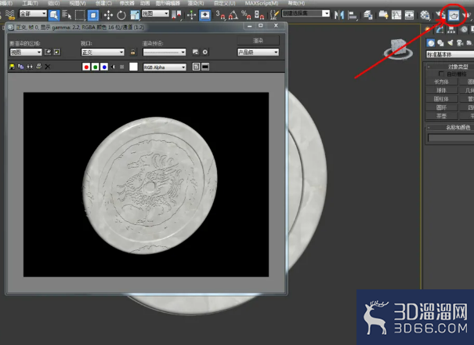474x345 pixels.
Task: Toggle the alpha channel display button
Action: pyautogui.click(x=113, y=67)
